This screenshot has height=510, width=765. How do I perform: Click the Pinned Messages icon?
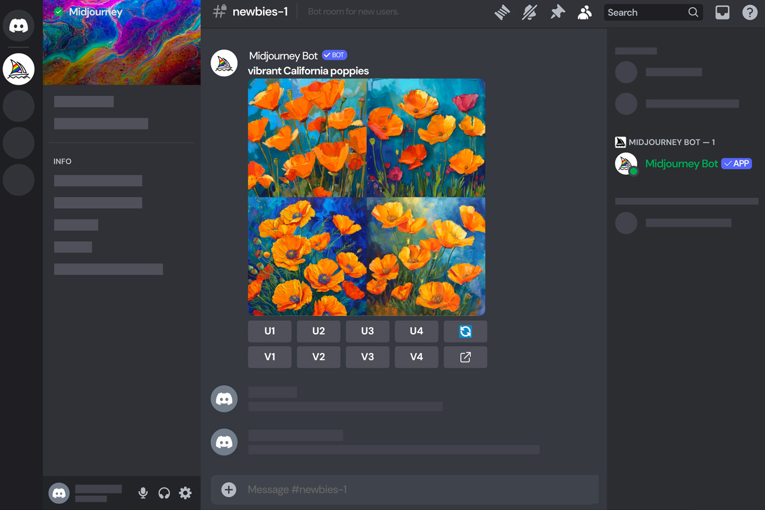[557, 12]
